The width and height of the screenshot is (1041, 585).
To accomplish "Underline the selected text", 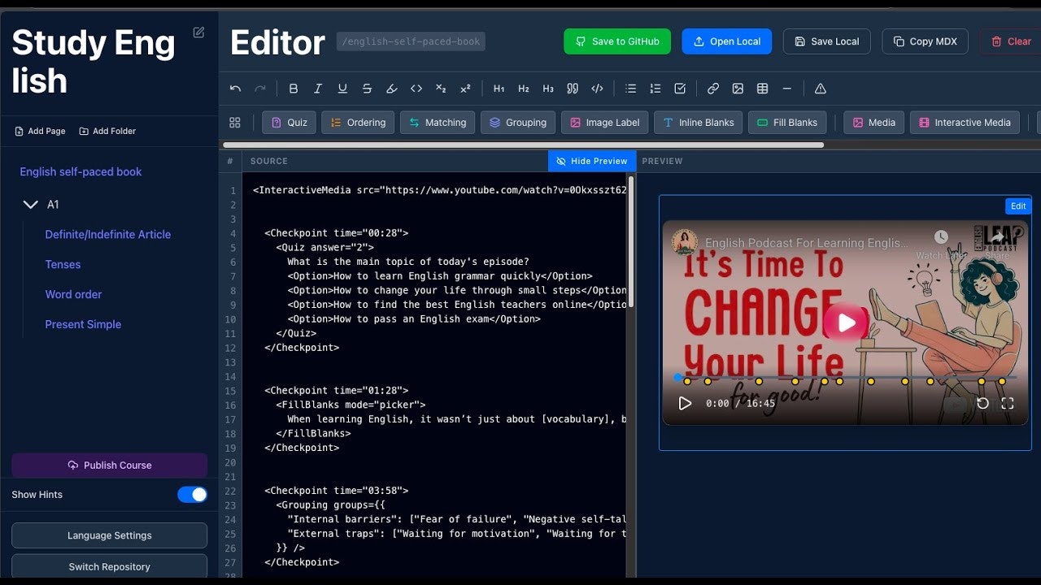I will [x=342, y=89].
